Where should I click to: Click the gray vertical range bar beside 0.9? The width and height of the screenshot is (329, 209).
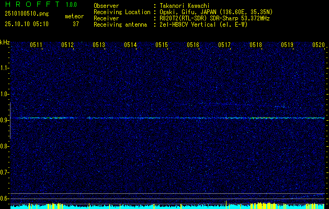tap(10, 121)
